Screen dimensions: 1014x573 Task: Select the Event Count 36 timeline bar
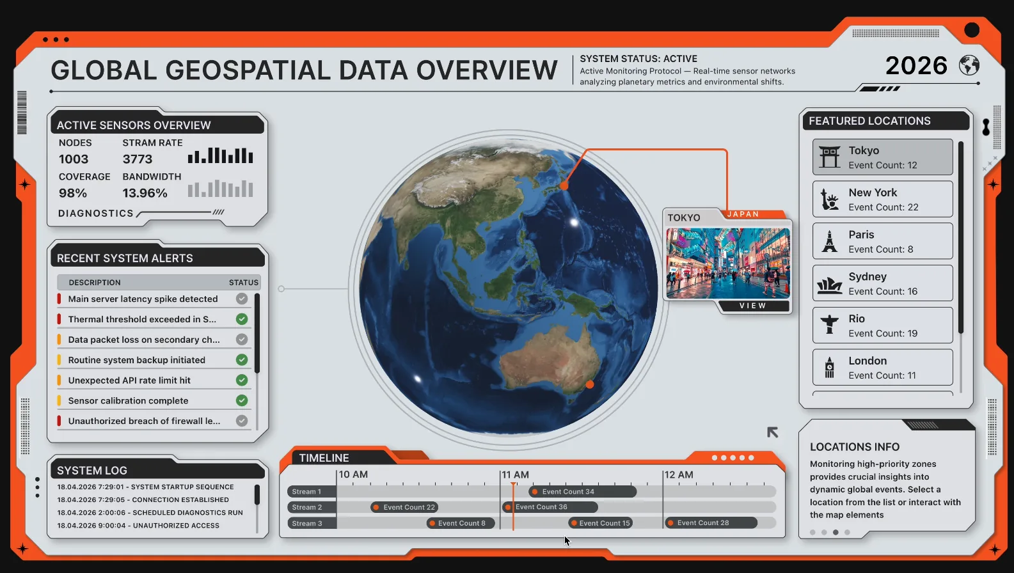[x=550, y=507]
